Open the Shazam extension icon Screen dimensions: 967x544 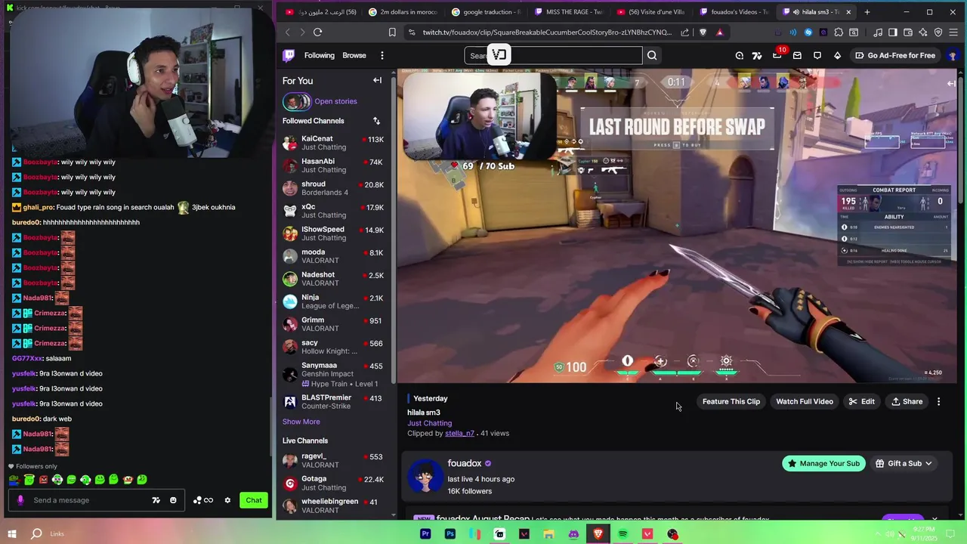(808, 32)
